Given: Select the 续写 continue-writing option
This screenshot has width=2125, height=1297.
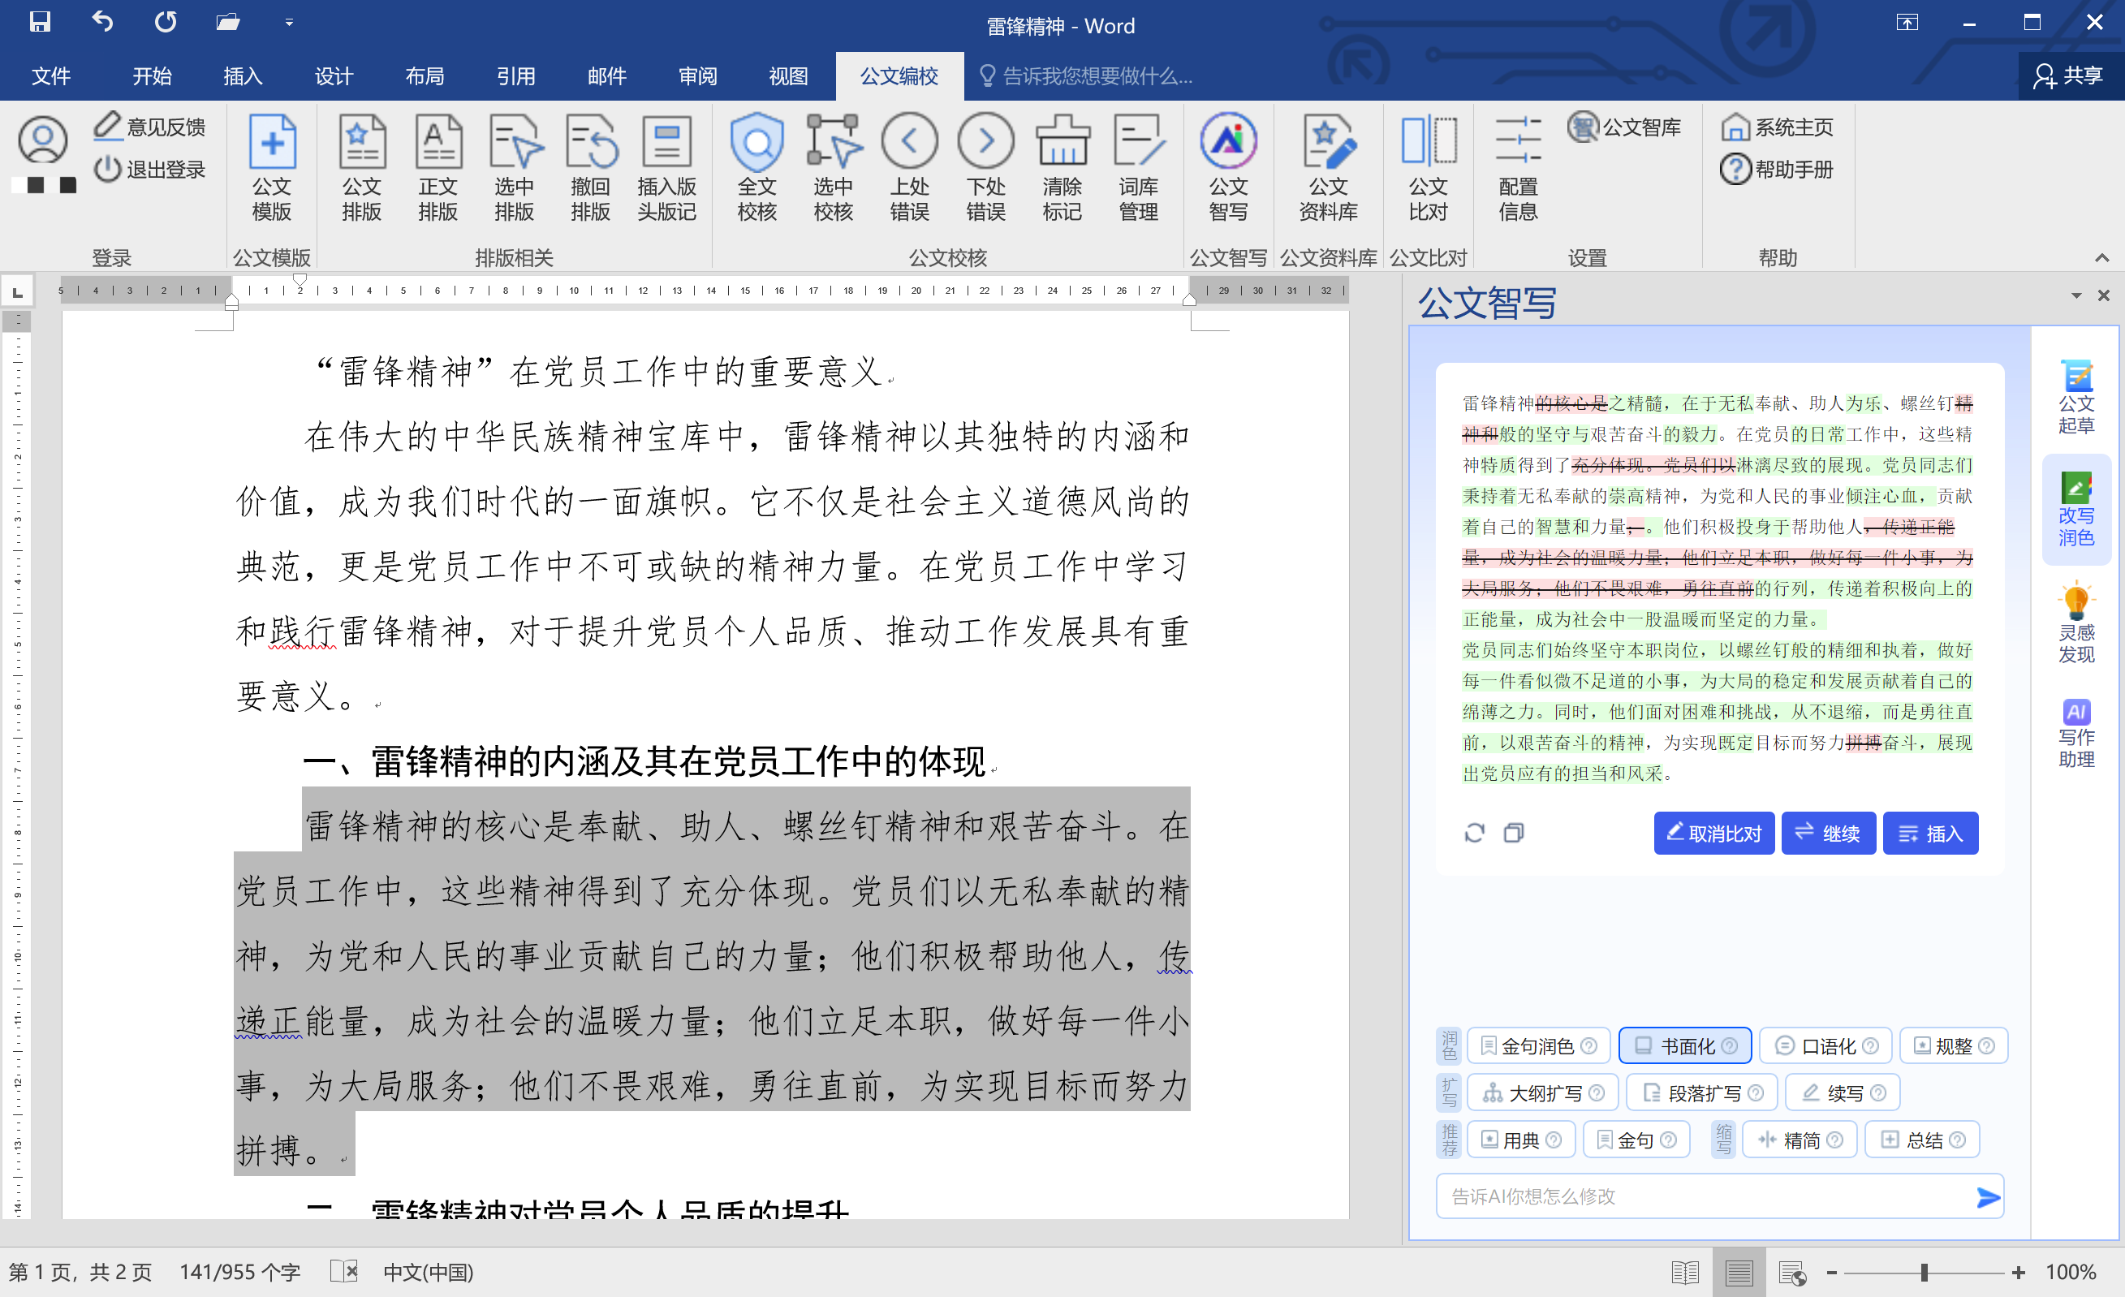Looking at the screenshot, I should point(1843,1093).
